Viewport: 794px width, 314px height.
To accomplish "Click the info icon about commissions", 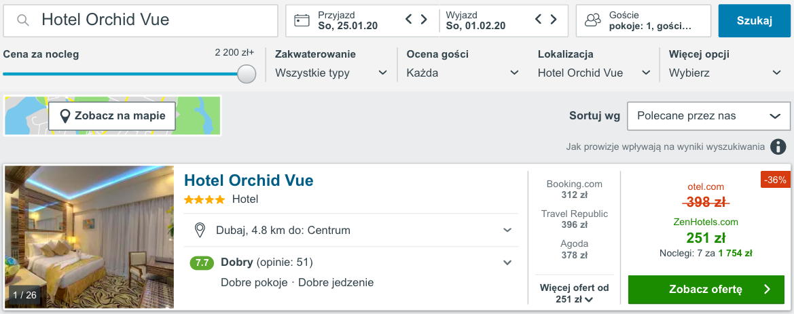I will (x=778, y=146).
